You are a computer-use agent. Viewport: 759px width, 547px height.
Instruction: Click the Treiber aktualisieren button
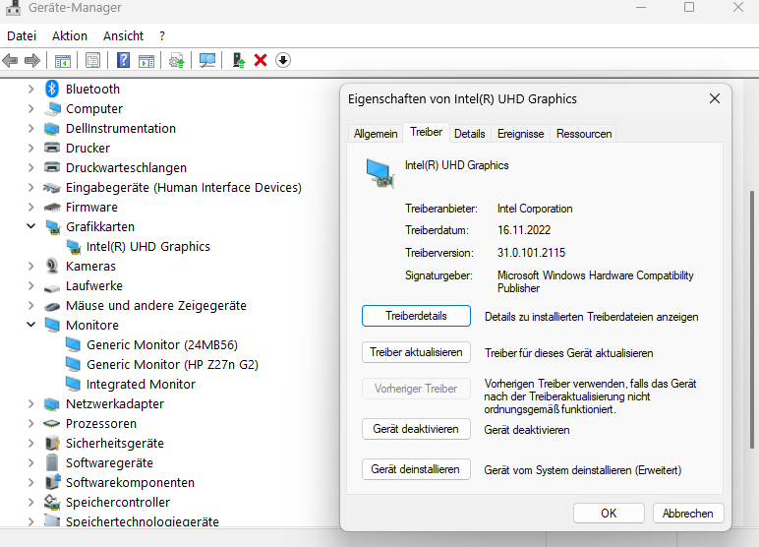416,352
